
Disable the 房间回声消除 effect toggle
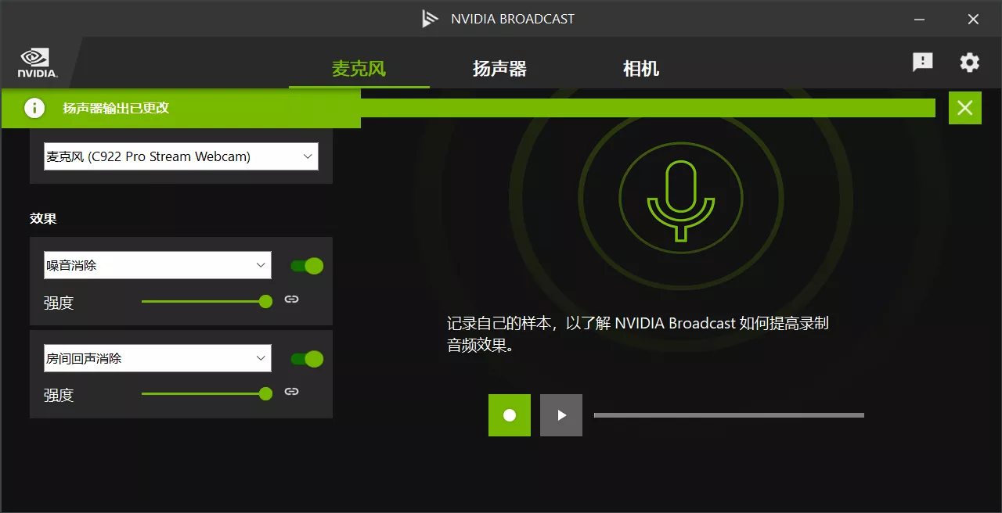coord(307,359)
